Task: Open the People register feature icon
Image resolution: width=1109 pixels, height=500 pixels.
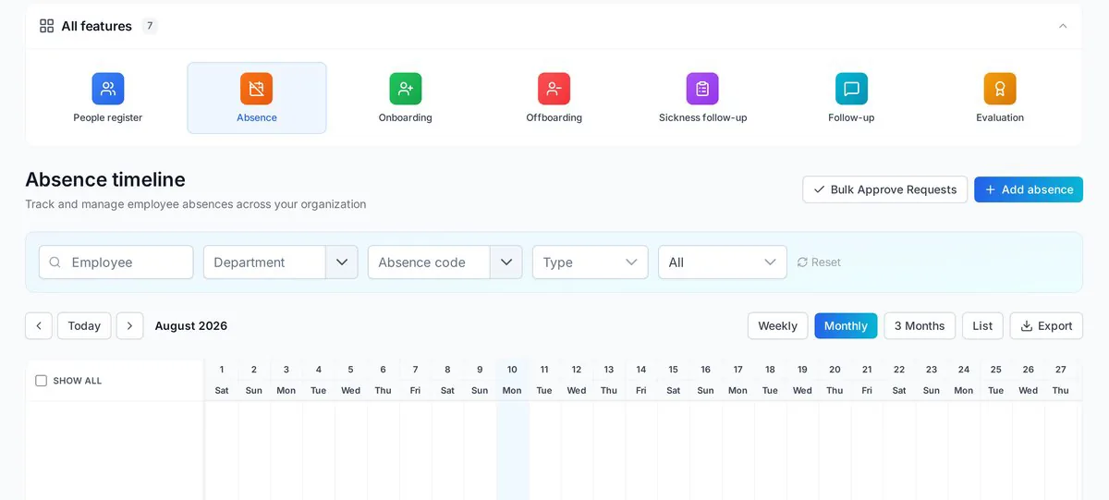Action: click(x=108, y=89)
